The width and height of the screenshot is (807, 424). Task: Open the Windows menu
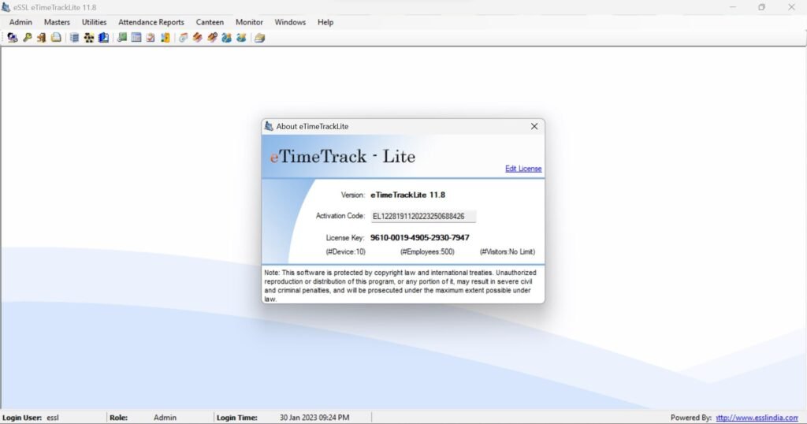click(290, 22)
